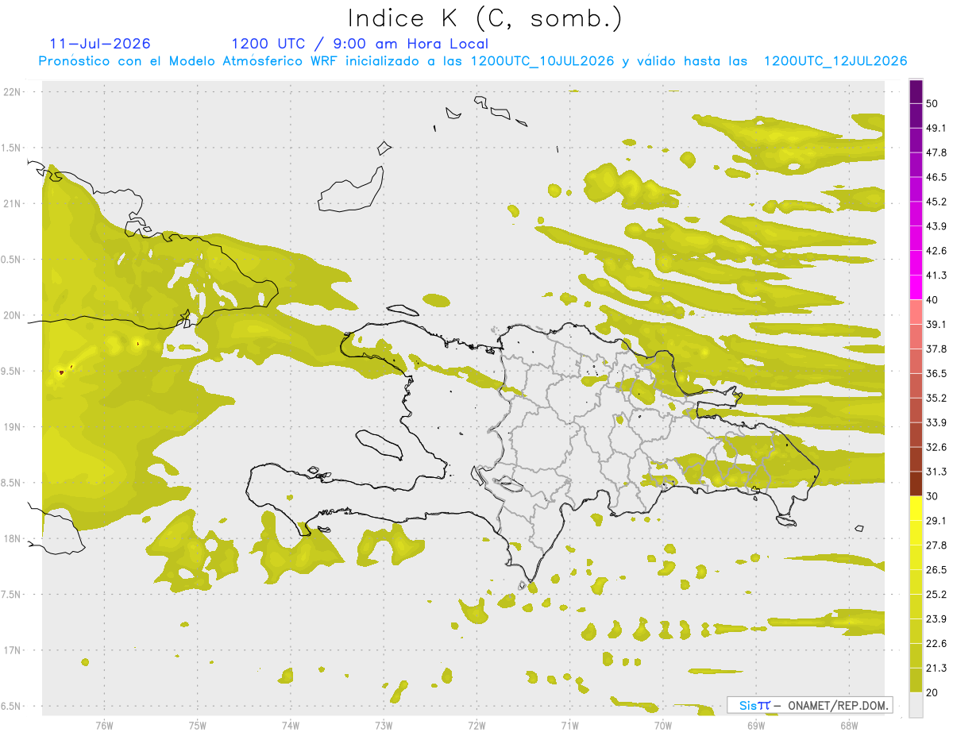Click the '20' value at the color scale bottom
The width and height of the screenshot is (953, 736).
click(x=932, y=692)
